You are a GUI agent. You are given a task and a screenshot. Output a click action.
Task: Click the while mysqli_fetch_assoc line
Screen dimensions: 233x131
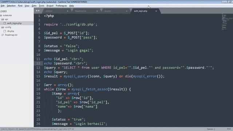click(87, 89)
